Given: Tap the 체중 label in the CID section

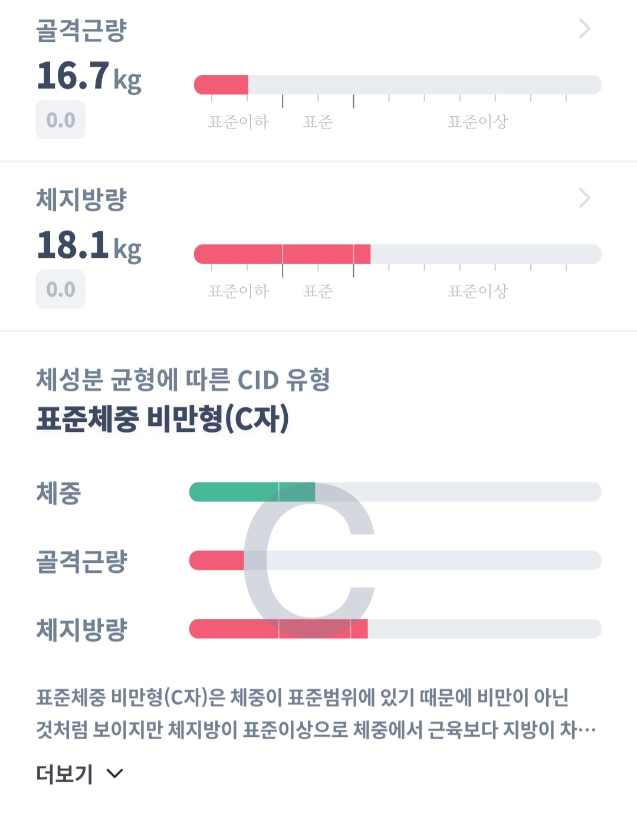Looking at the screenshot, I should [58, 493].
